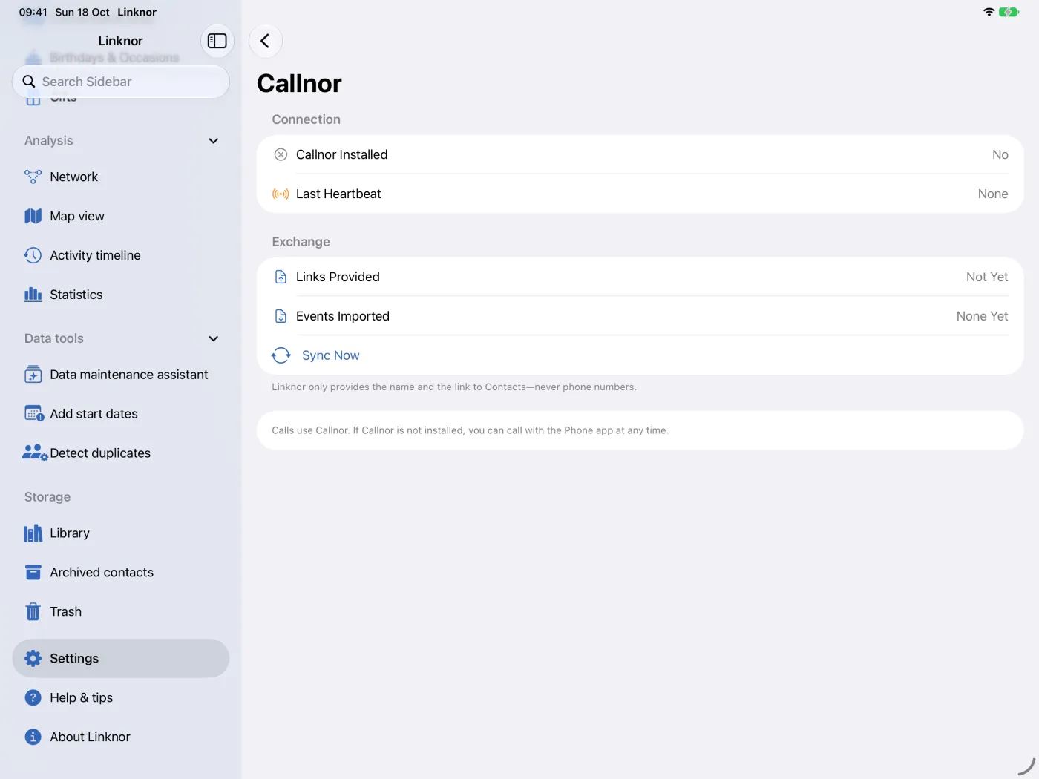The height and width of the screenshot is (779, 1039).
Task: Click the Activity timeline clock icon
Action: click(x=33, y=255)
